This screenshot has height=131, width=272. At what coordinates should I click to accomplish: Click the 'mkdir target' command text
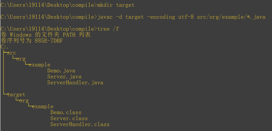116,5
